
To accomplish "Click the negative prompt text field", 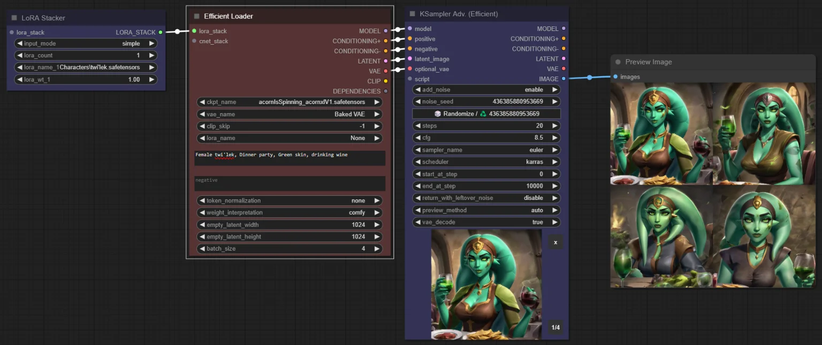I will point(290,183).
